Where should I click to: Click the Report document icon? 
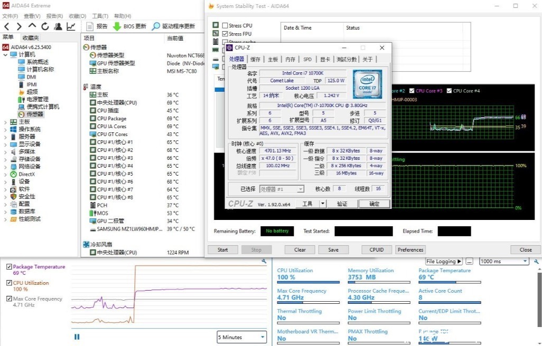coord(90,26)
